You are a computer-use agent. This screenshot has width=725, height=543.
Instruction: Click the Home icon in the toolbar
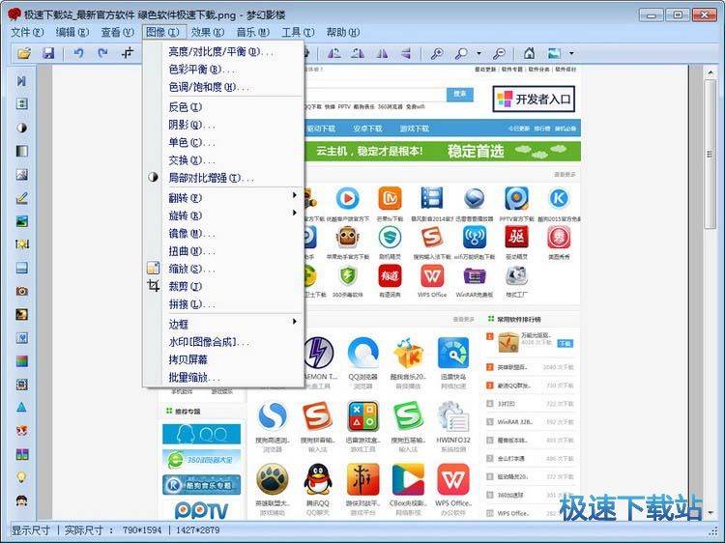click(529, 53)
